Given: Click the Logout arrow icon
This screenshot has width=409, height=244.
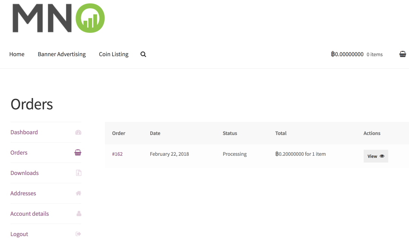Looking at the screenshot, I should click(78, 234).
